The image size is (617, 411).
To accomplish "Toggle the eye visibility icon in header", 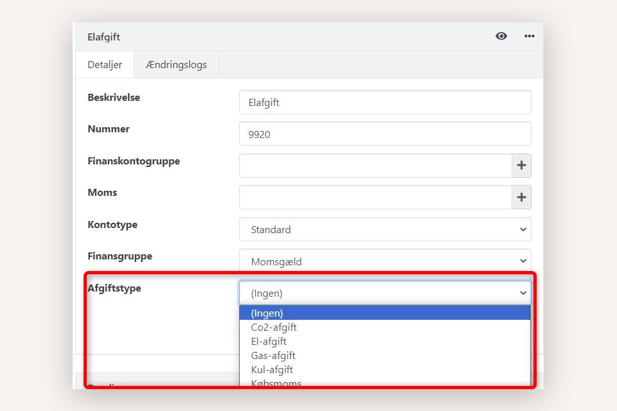I will tap(501, 36).
